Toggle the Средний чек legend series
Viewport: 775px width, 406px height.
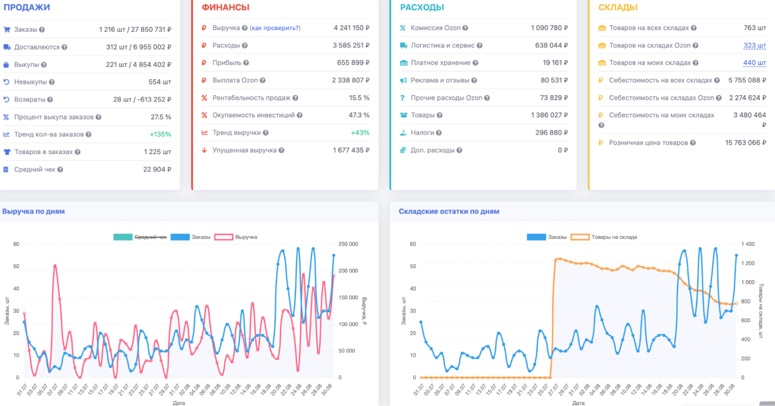[140, 237]
